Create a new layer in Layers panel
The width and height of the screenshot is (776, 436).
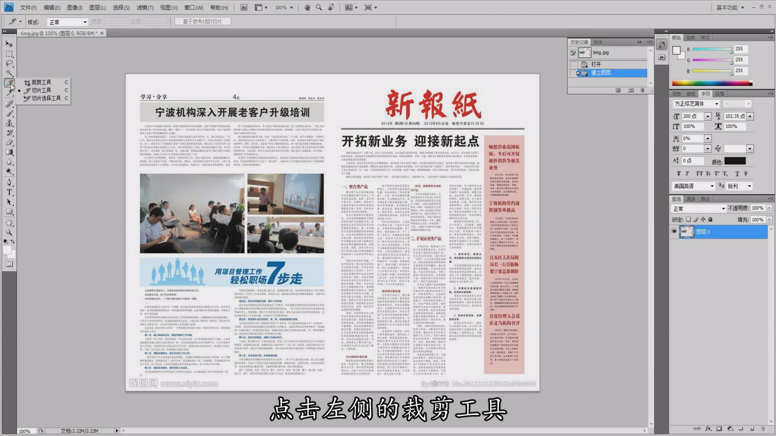pyautogui.click(x=752, y=429)
